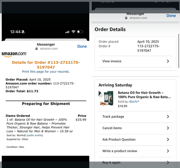Screen dimensions: 180x168
Task: Tap Done in left Messenger header
Action: [82, 46]
